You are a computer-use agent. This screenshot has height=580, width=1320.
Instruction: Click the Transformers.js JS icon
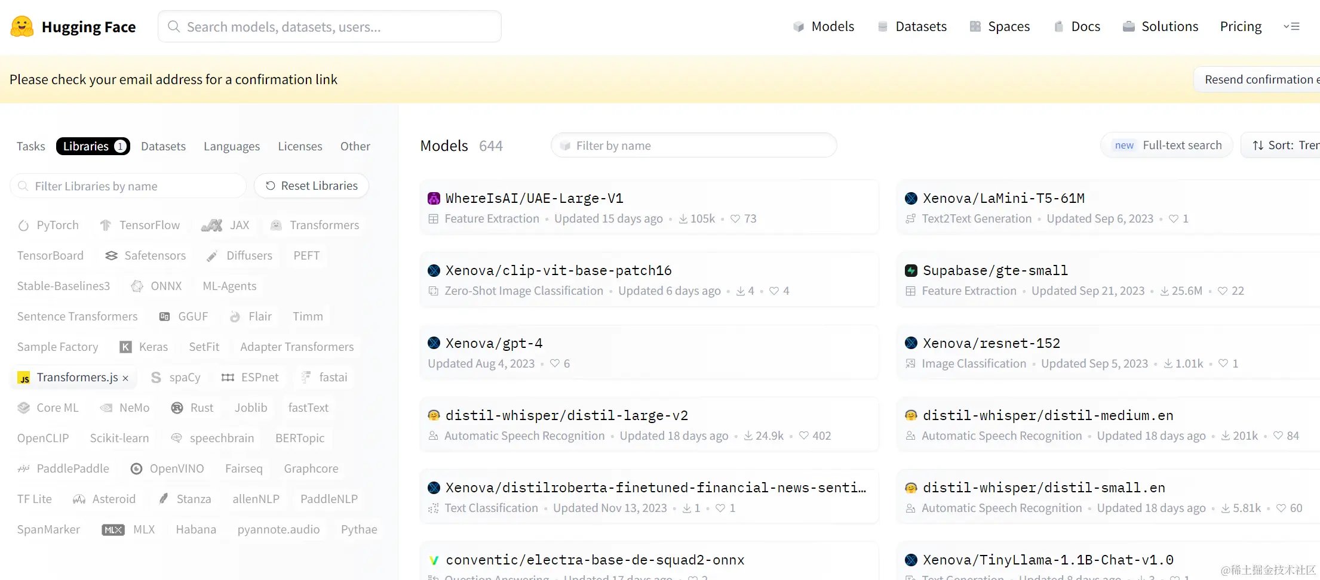tap(24, 378)
